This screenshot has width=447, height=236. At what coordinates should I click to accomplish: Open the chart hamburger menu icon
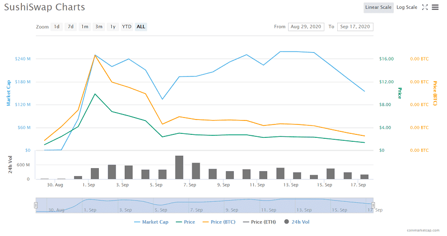pyautogui.click(x=435, y=7)
